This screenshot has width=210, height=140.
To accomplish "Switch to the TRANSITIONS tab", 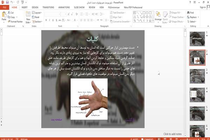I will [48, 7].
